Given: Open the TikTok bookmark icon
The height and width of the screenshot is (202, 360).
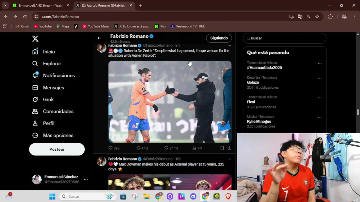Looking at the screenshot, I should coord(76,26).
